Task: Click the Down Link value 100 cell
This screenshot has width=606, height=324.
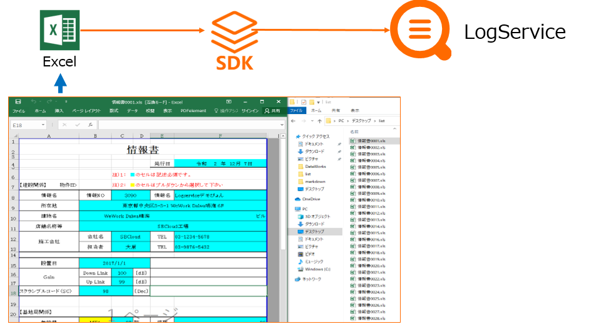Action: [122, 273]
